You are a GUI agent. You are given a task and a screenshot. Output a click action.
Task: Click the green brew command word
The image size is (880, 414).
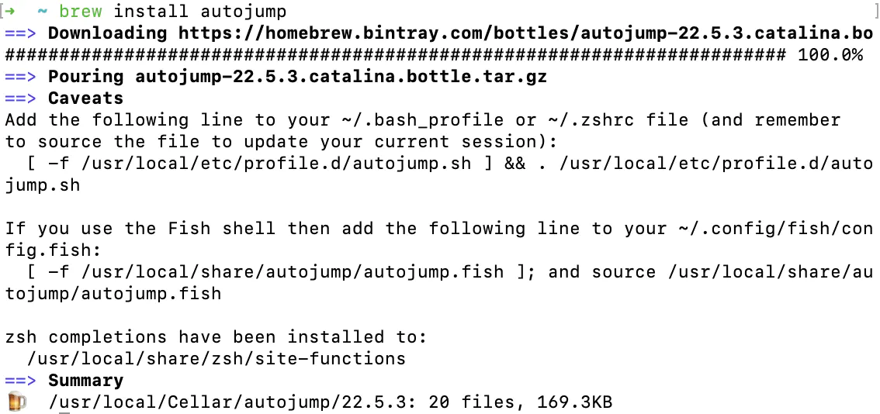click(81, 11)
